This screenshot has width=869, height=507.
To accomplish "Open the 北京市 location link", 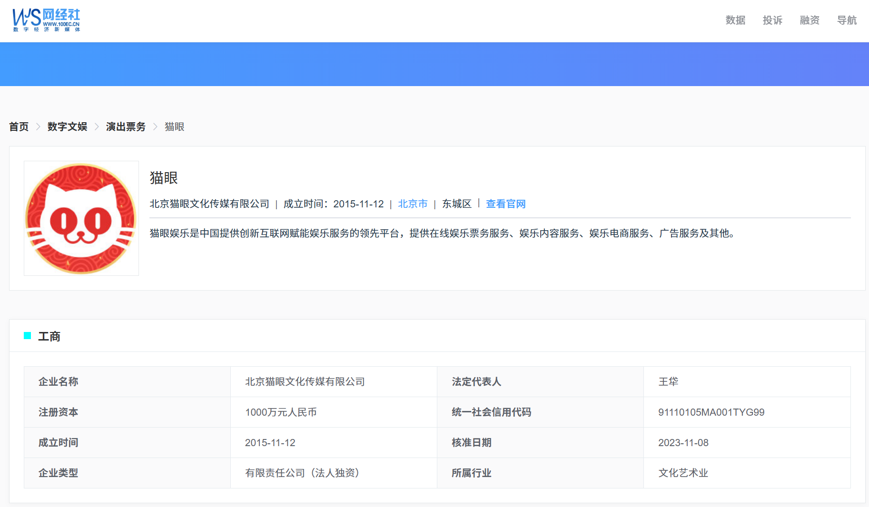I will (413, 204).
